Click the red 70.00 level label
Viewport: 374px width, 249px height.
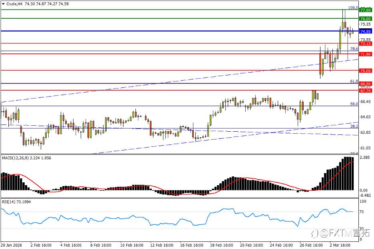coord(365,71)
